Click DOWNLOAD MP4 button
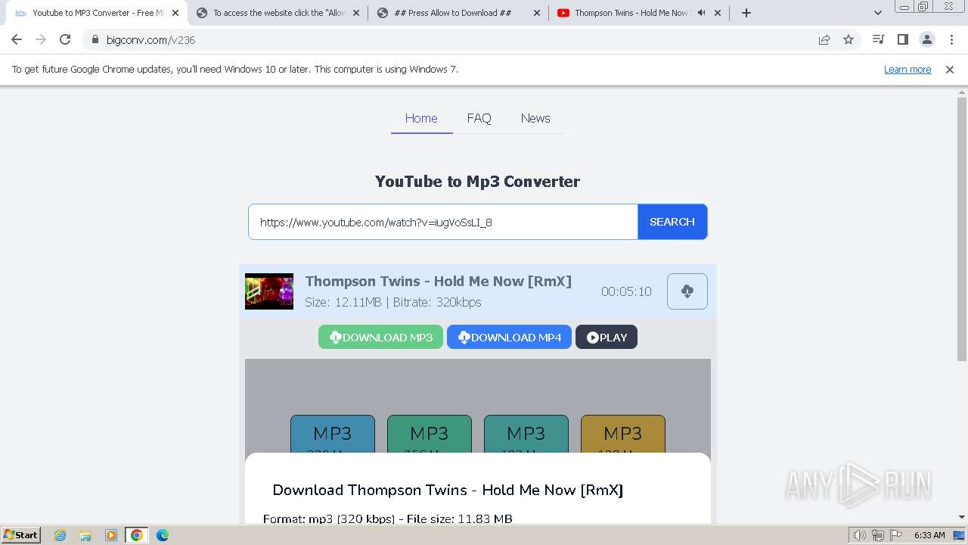Viewport: 968px width, 545px height. click(509, 337)
